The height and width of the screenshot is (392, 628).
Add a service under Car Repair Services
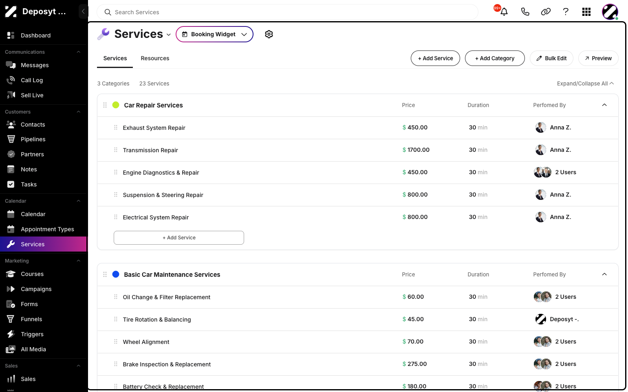pos(179,238)
